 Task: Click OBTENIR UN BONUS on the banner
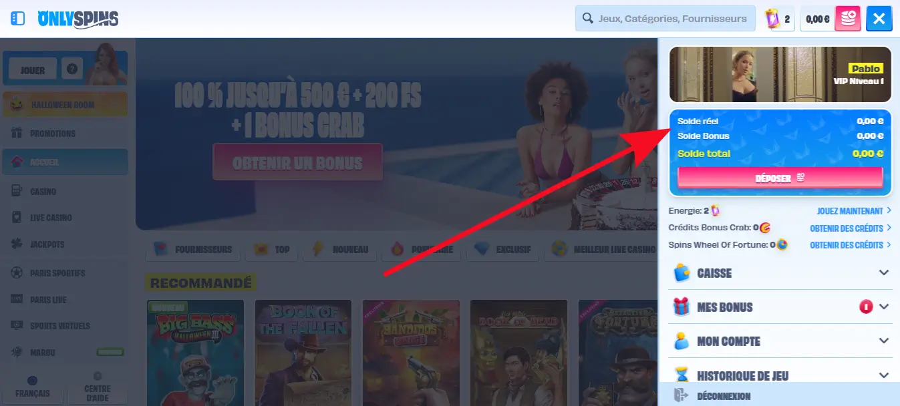pos(297,162)
